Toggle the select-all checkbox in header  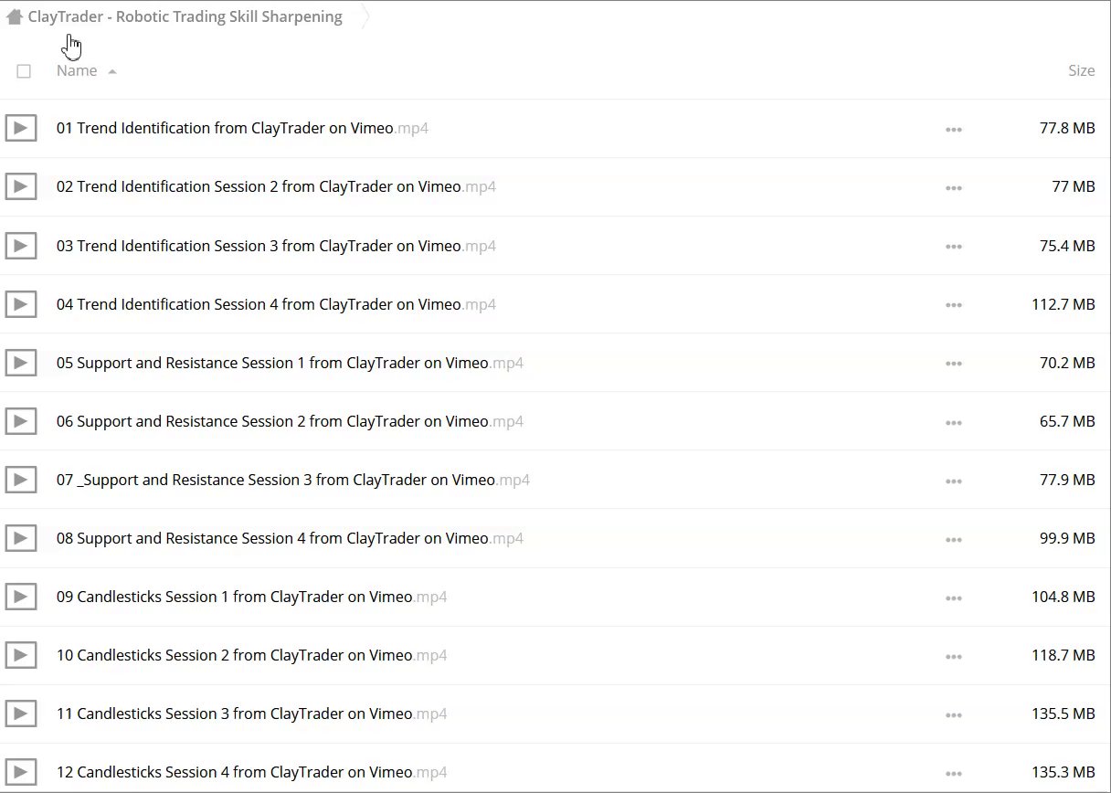click(24, 71)
